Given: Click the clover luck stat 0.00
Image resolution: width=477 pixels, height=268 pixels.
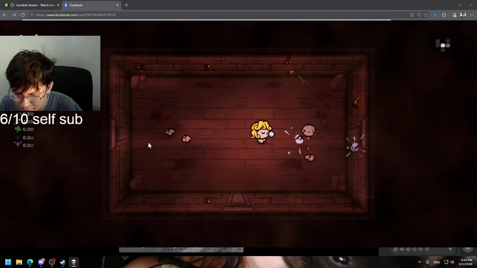Looking at the screenshot, I should tap(24, 129).
